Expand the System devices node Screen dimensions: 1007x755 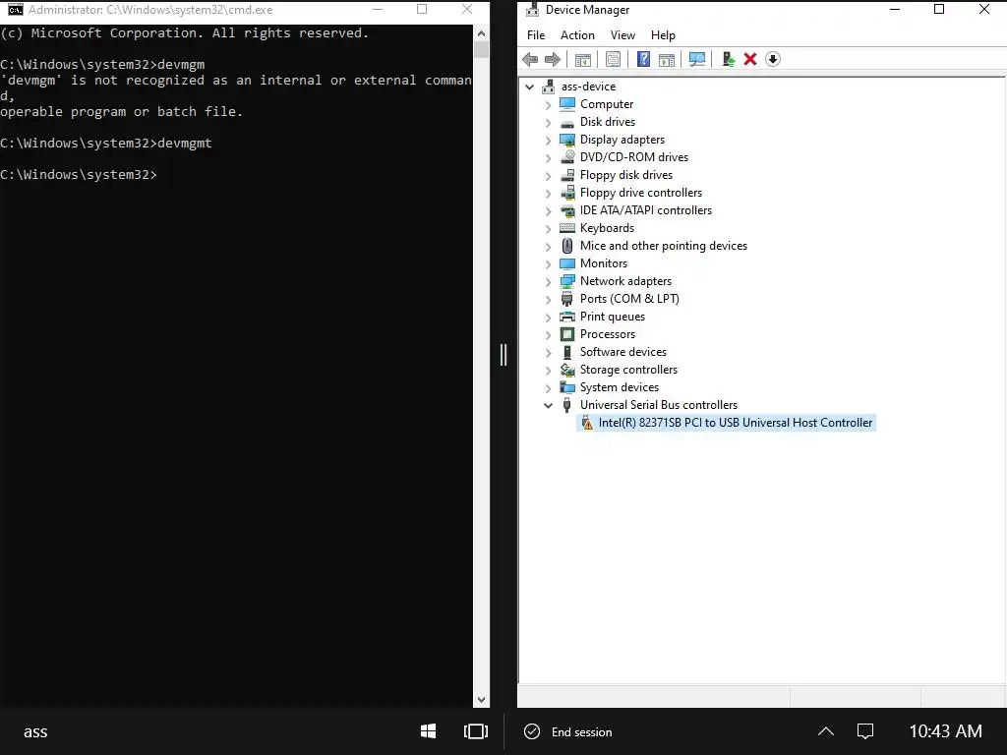pos(548,387)
